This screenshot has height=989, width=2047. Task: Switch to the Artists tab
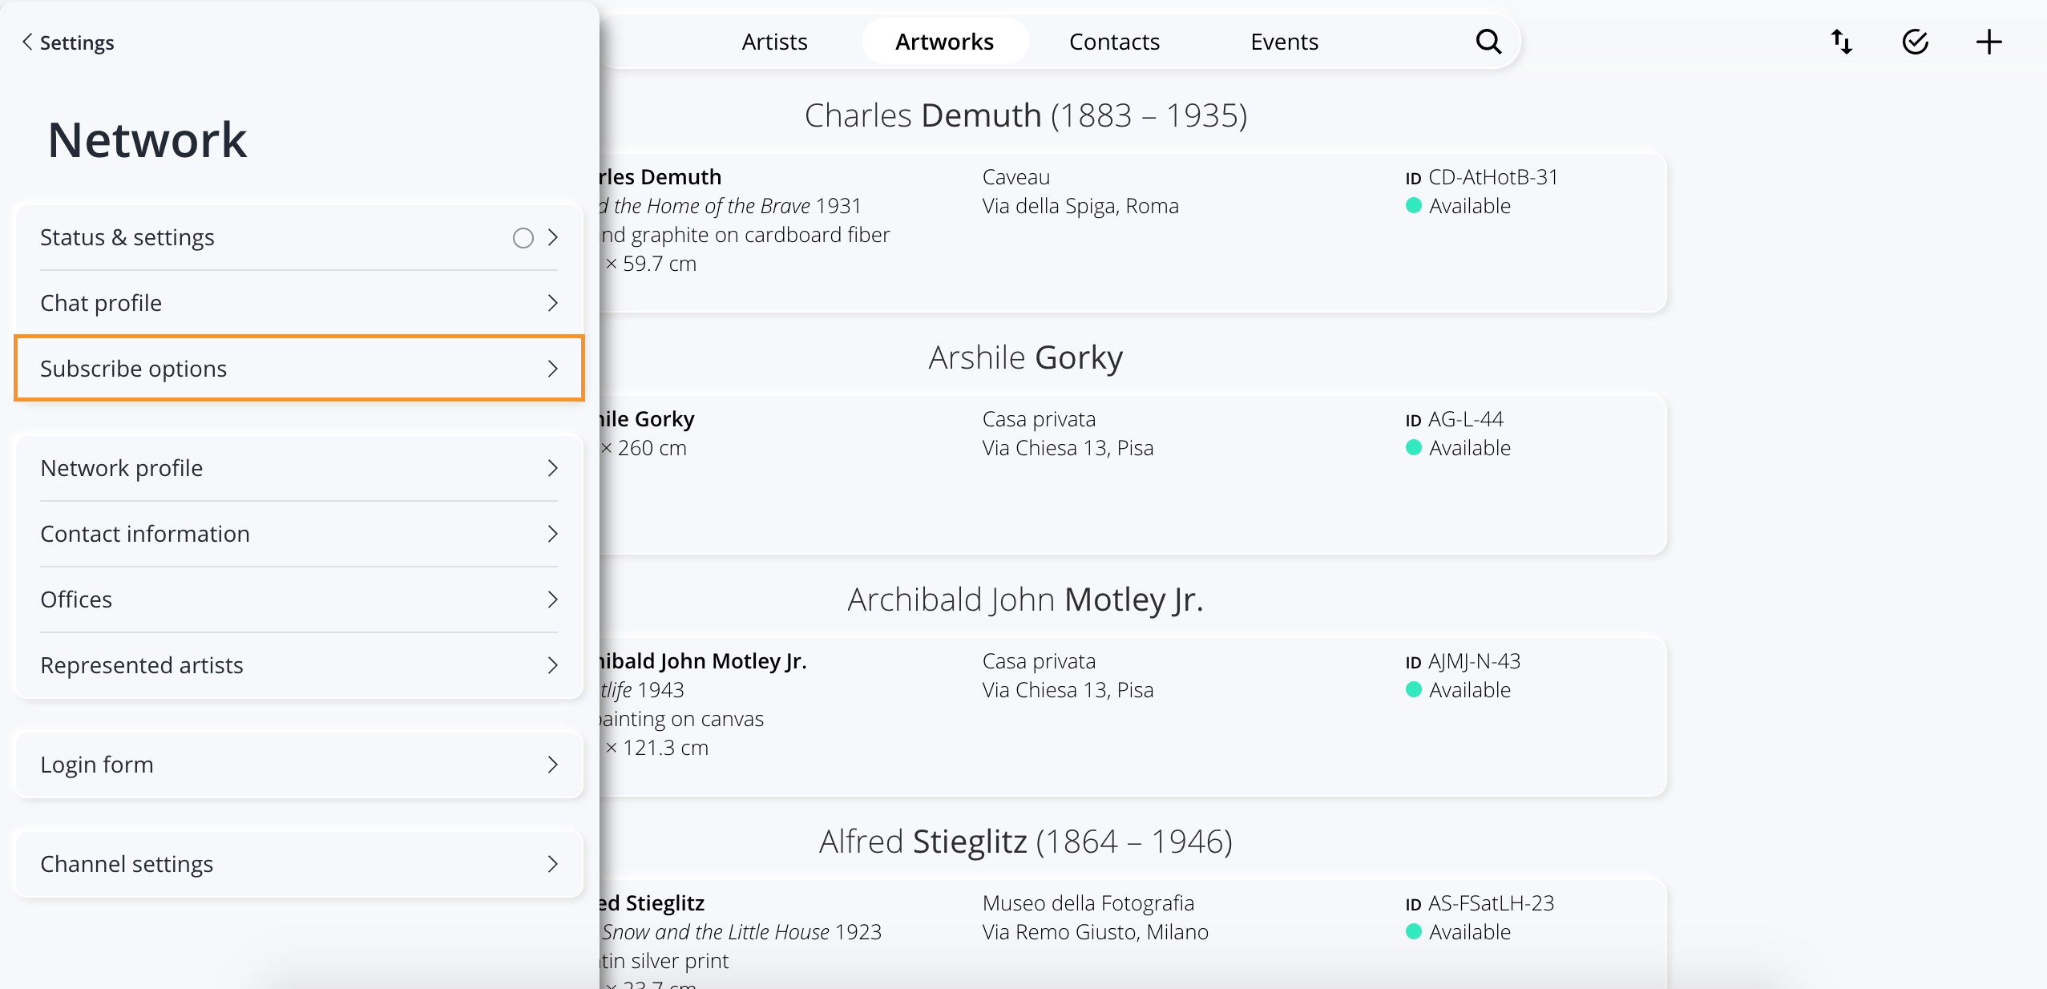[774, 42]
